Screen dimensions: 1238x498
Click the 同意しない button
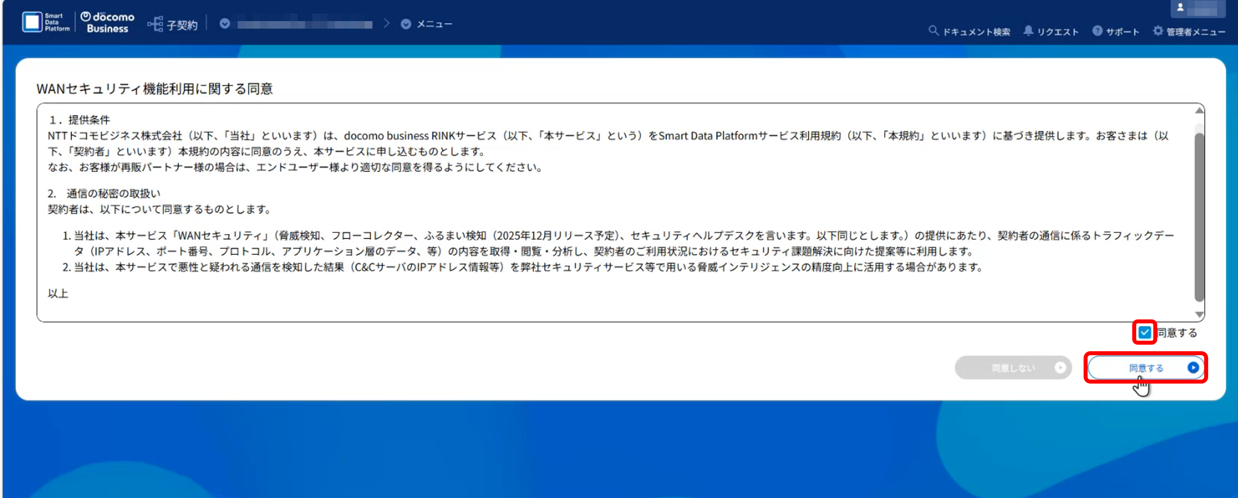coord(1013,367)
